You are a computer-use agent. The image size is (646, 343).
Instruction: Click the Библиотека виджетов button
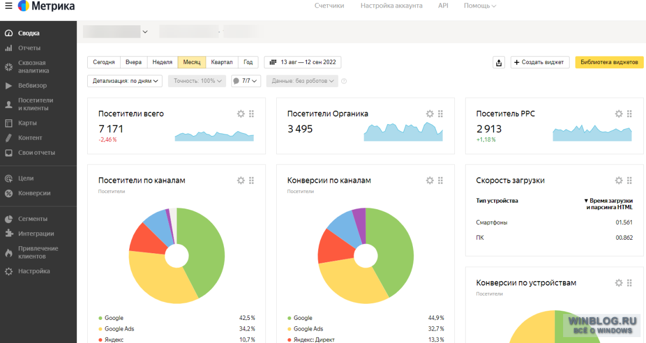(609, 62)
